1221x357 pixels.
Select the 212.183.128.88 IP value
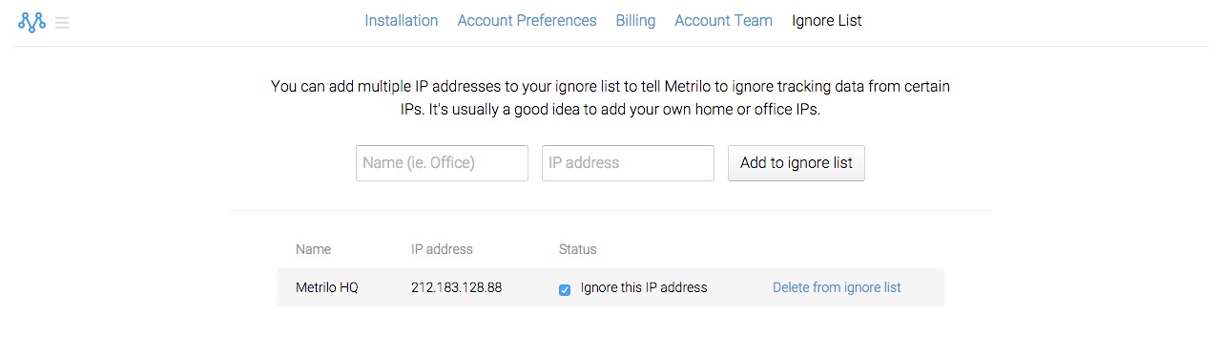(457, 287)
